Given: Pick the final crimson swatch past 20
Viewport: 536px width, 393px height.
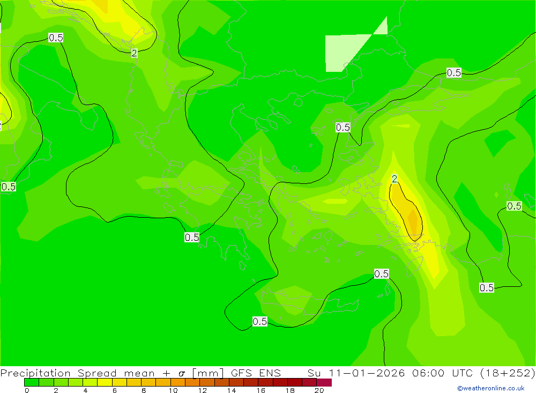Looking at the screenshot, I should click(x=324, y=382).
